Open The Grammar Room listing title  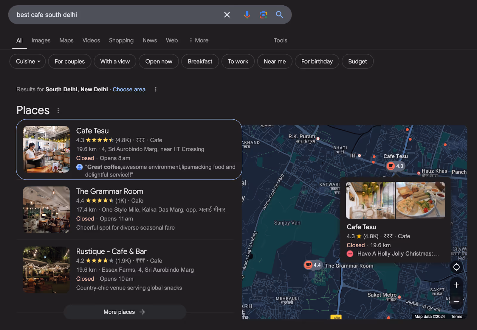tap(110, 191)
